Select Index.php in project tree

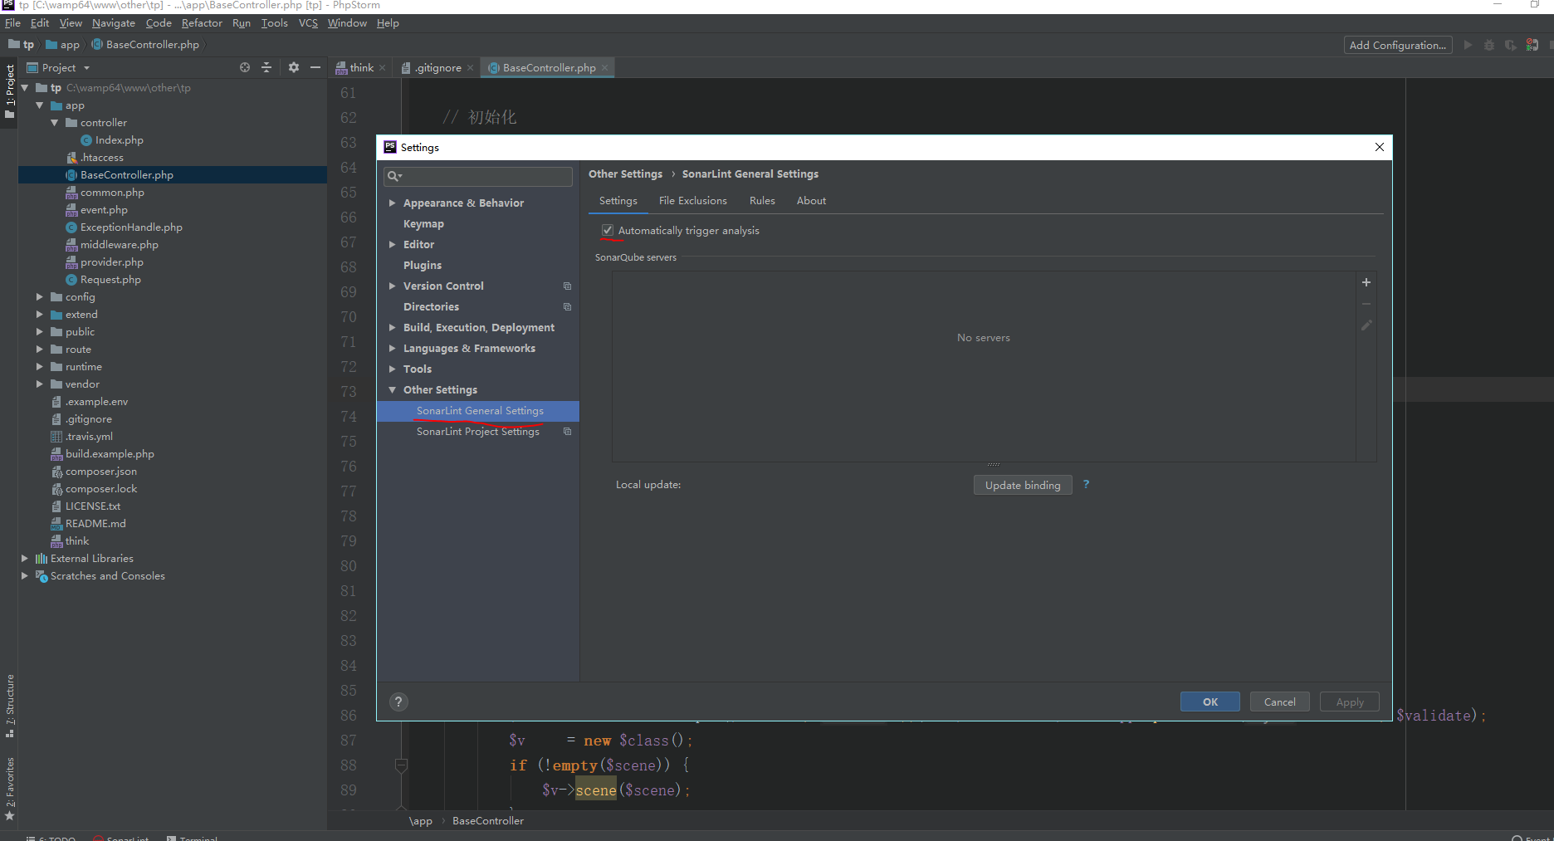tap(119, 139)
